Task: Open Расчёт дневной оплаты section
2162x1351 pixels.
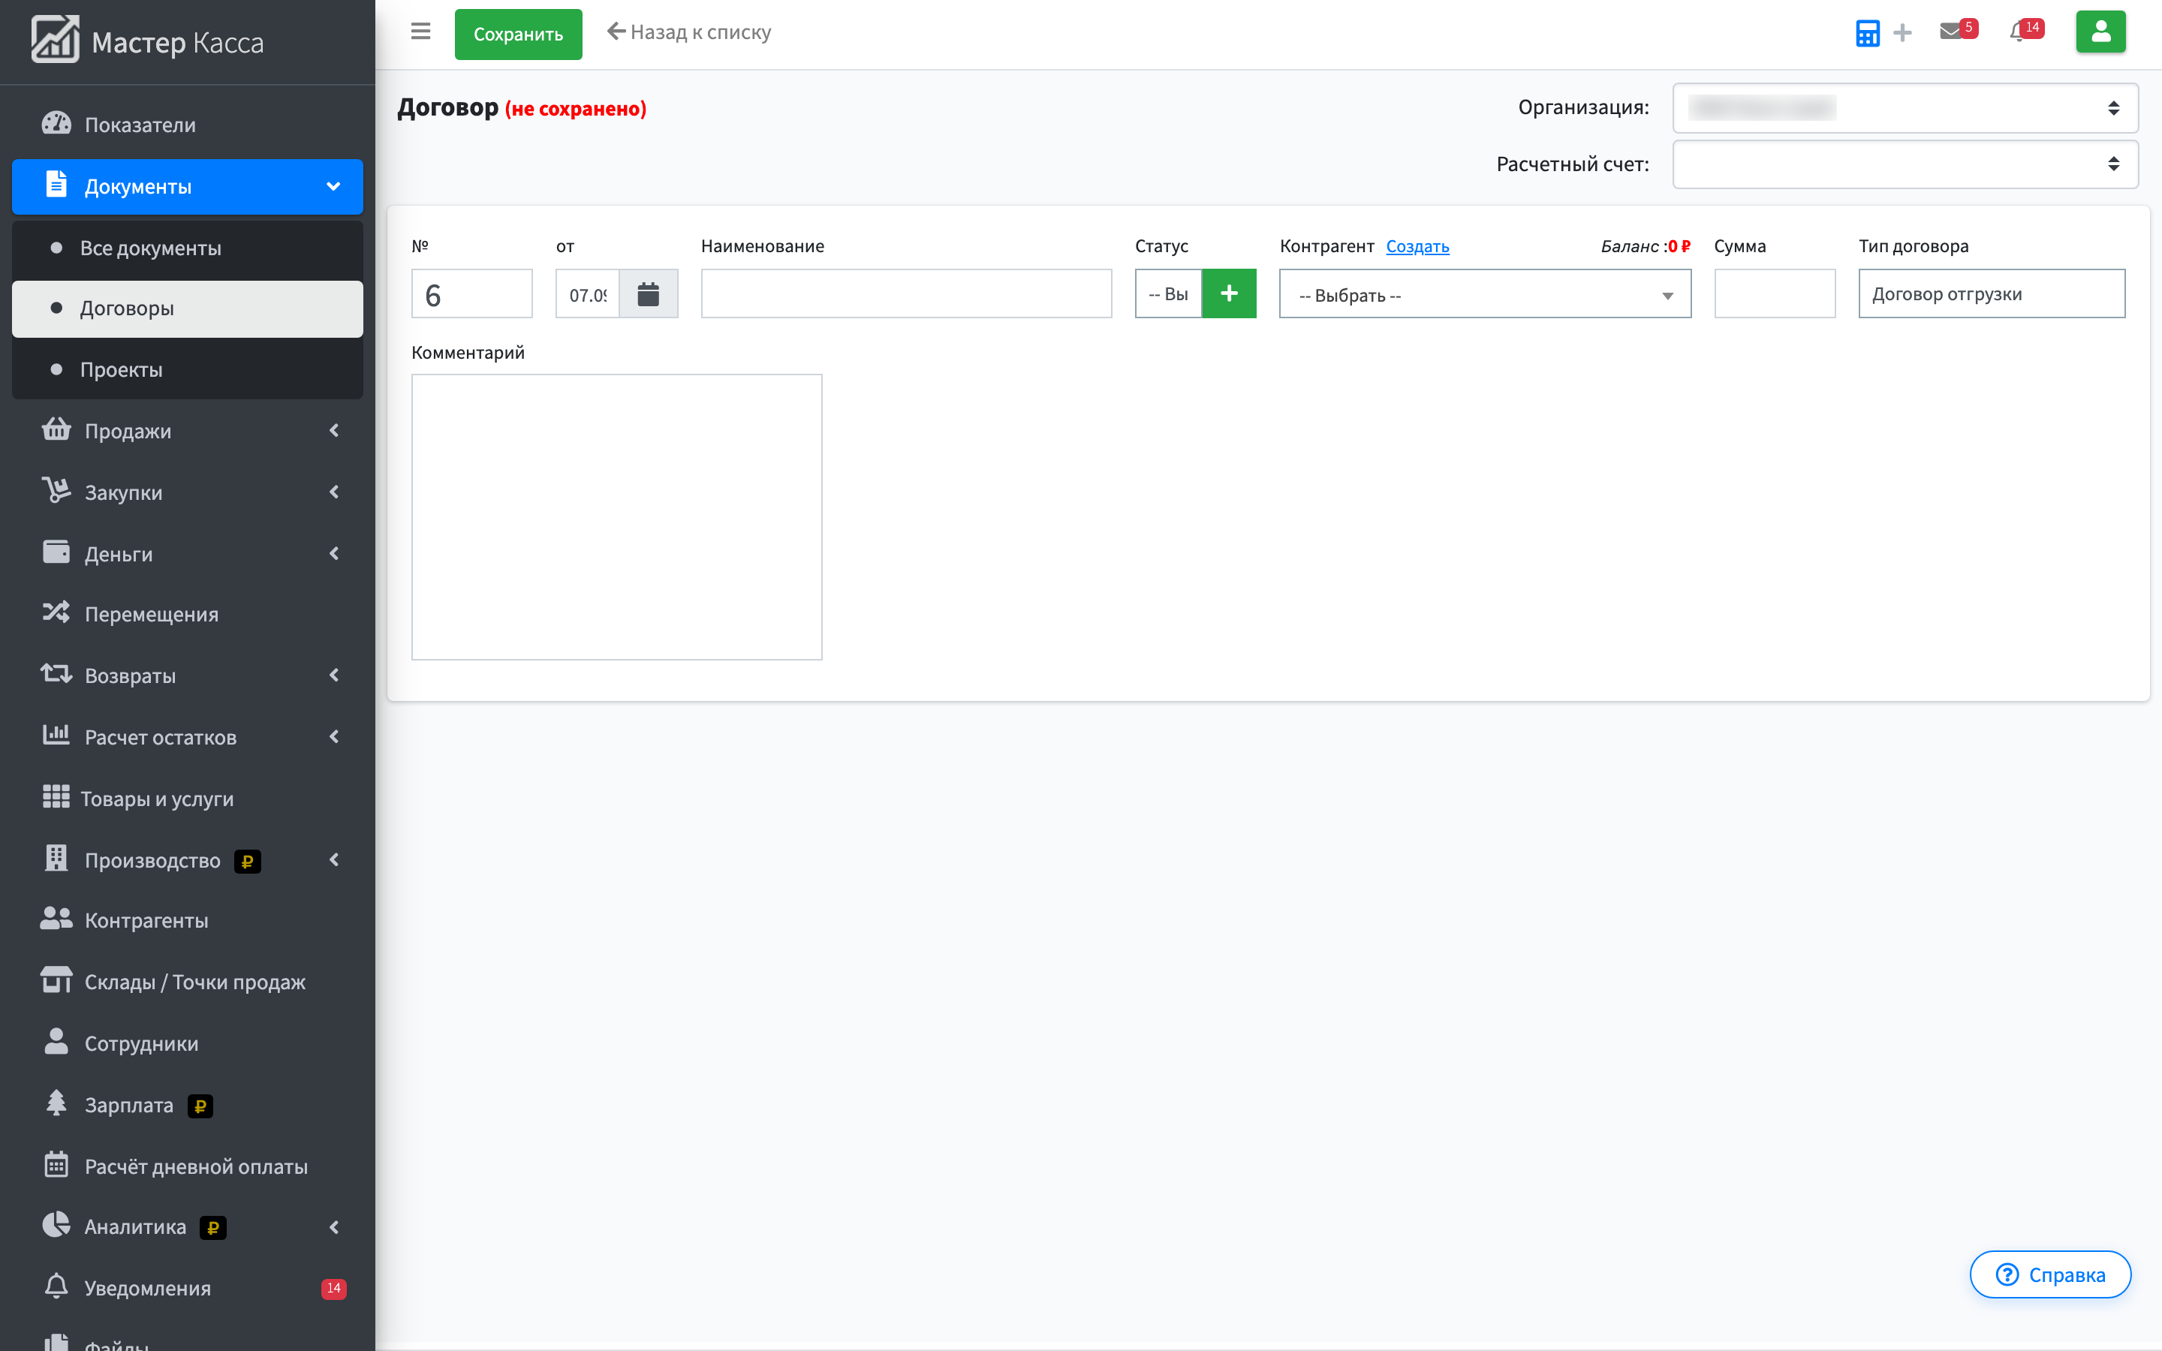Action: coord(188,1166)
